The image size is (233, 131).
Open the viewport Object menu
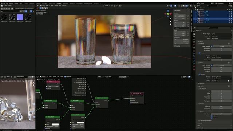tap(64, 6)
